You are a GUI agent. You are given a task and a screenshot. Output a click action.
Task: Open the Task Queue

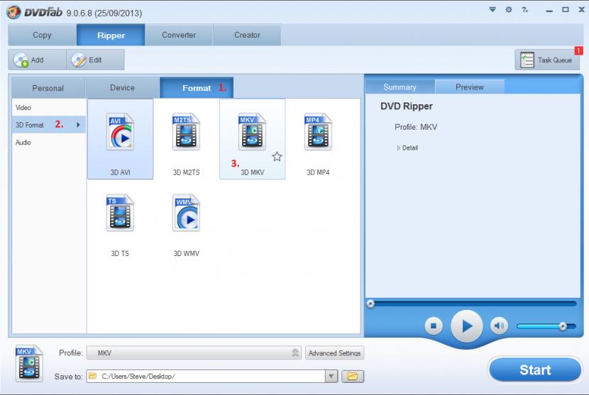click(547, 60)
